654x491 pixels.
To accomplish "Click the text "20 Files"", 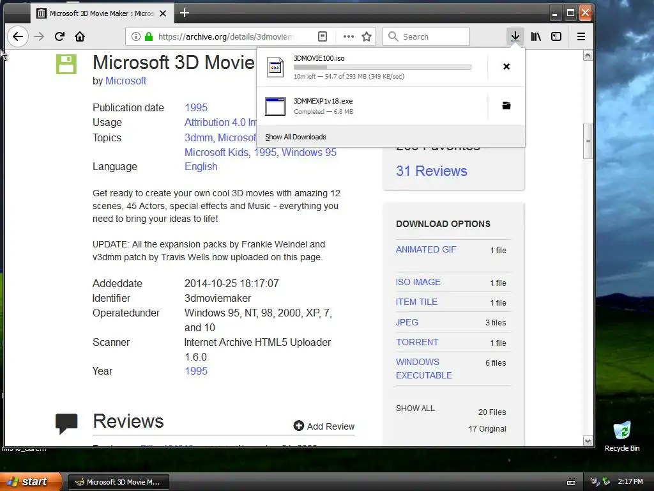I will pyautogui.click(x=492, y=412).
